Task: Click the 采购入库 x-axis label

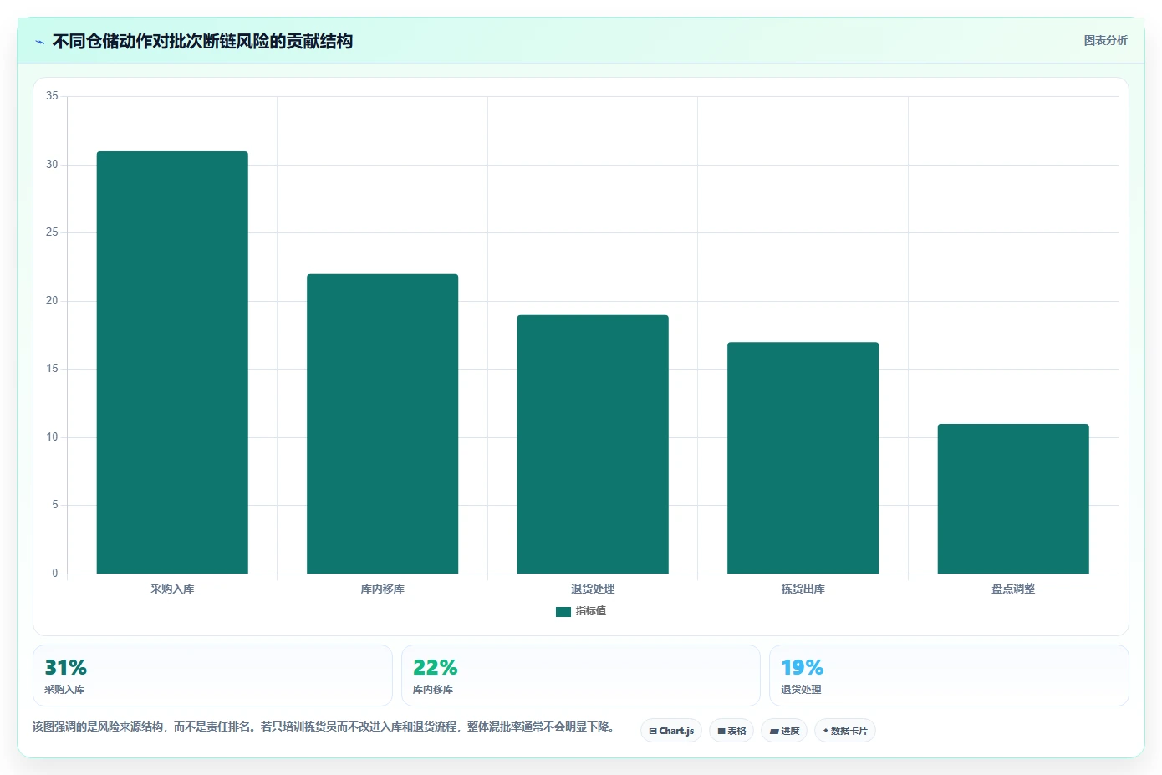Action: [172, 589]
